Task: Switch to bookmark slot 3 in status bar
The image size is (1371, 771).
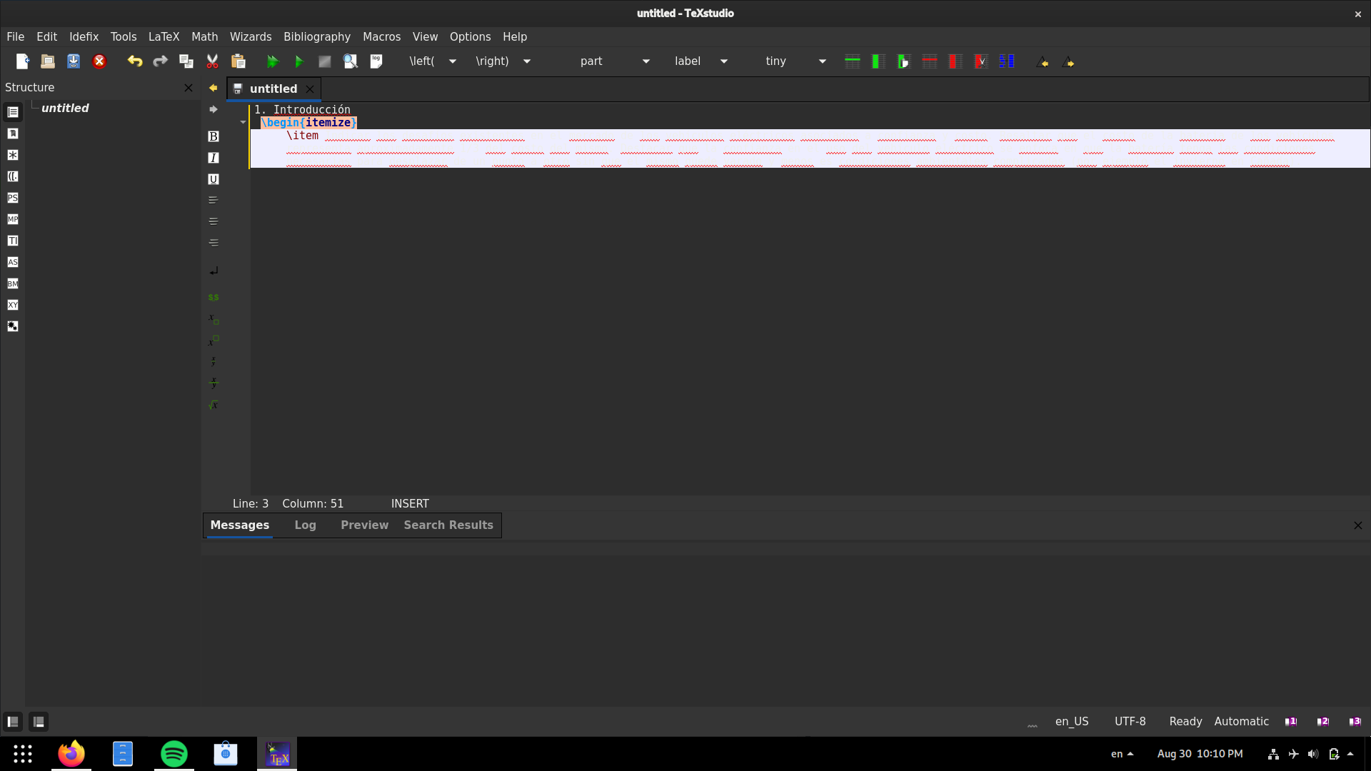Action: [x=1355, y=722]
